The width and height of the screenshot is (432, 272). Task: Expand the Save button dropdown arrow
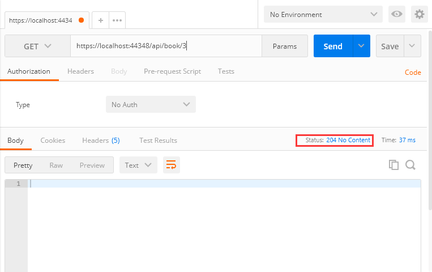pos(412,46)
